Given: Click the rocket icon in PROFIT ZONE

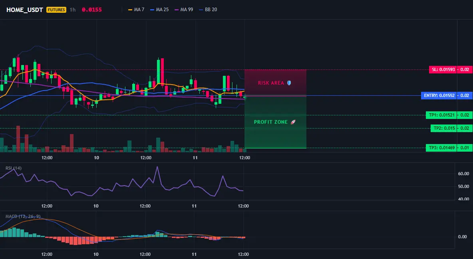Looking at the screenshot, I should coord(293,122).
